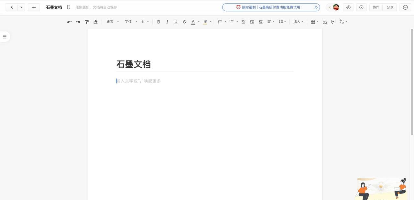Image resolution: width=414 pixels, height=200 pixels.
Task: Open the version history clock icon
Action: point(348,7)
